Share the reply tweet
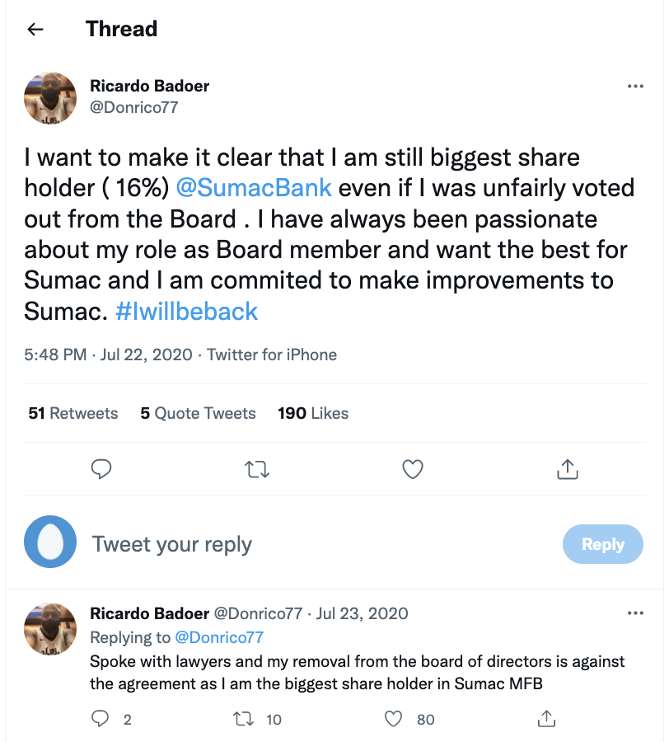This screenshot has width=669, height=742. (x=545, y=719)
